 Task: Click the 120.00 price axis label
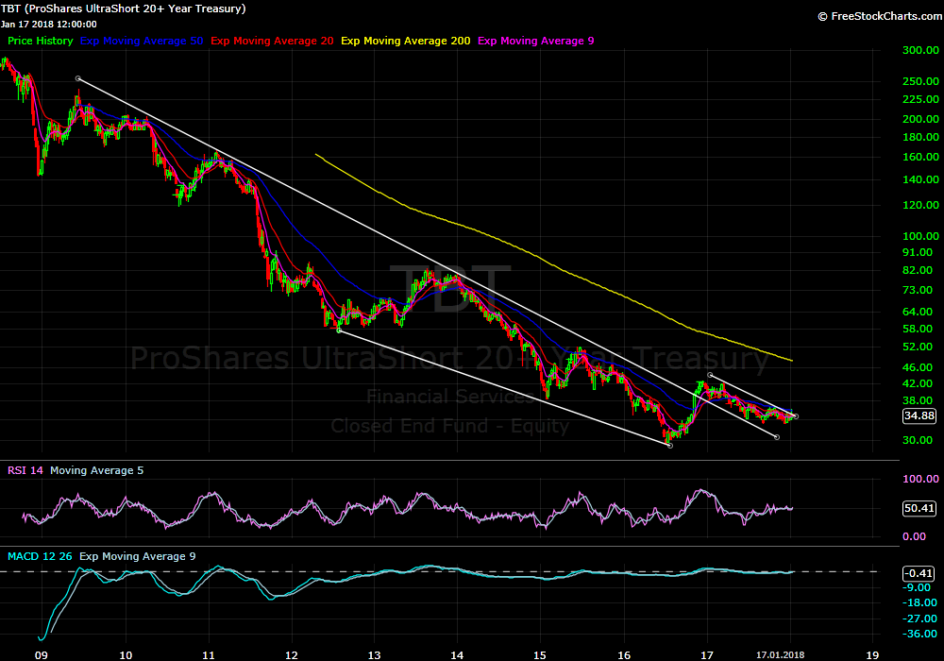[920, 205]
